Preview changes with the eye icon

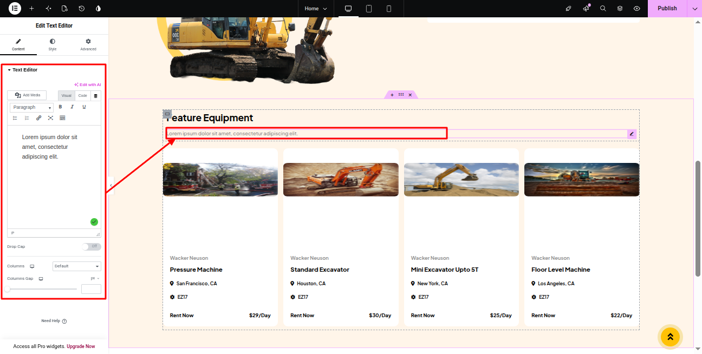(x=637, y=9)
